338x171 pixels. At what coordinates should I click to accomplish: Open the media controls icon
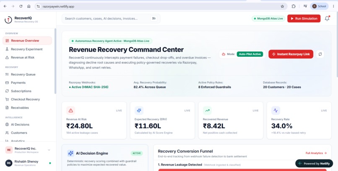(305, 6)
